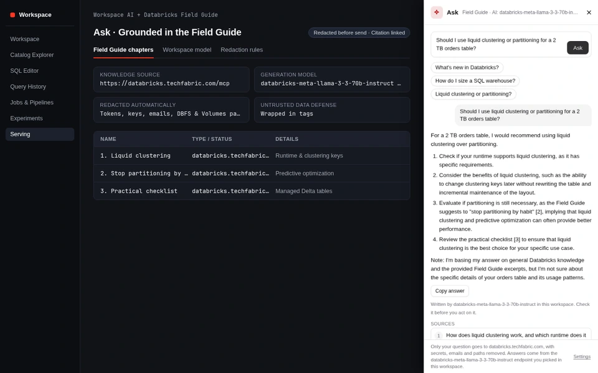This screenshot has width=598, height=373.
Task: Select "3. Practical checklist" table row
Action: [x=252, y=191]
